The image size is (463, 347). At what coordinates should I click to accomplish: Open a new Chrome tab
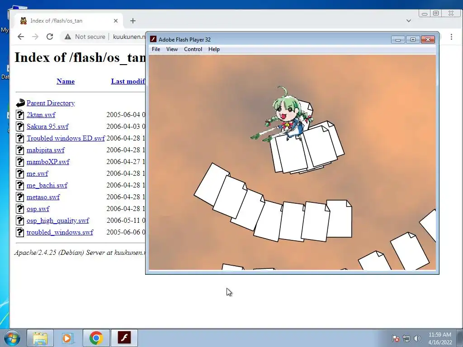(x=133, y=21)
